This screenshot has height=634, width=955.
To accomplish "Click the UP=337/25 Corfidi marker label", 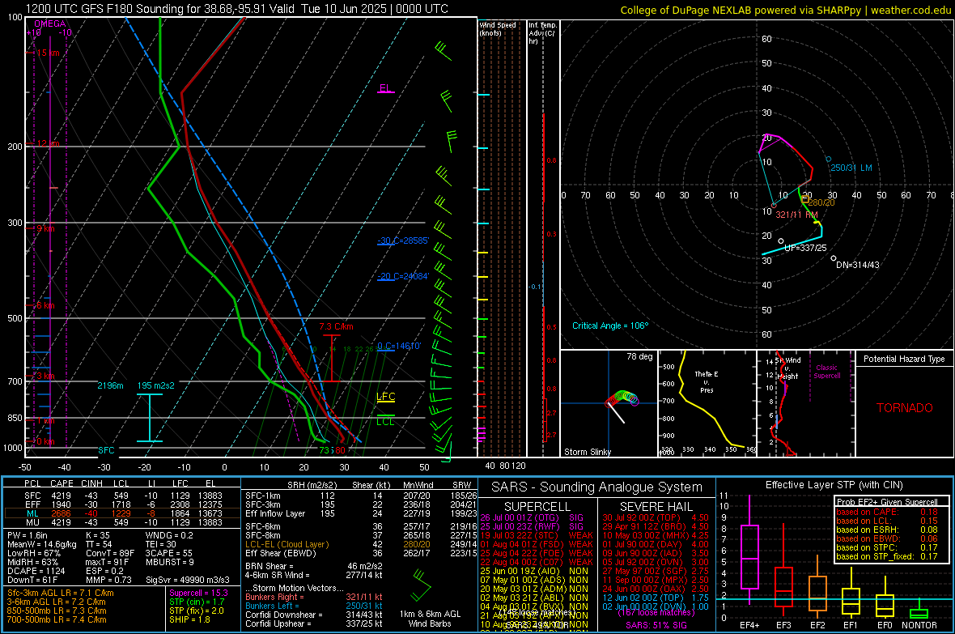I will click(805, 248).
